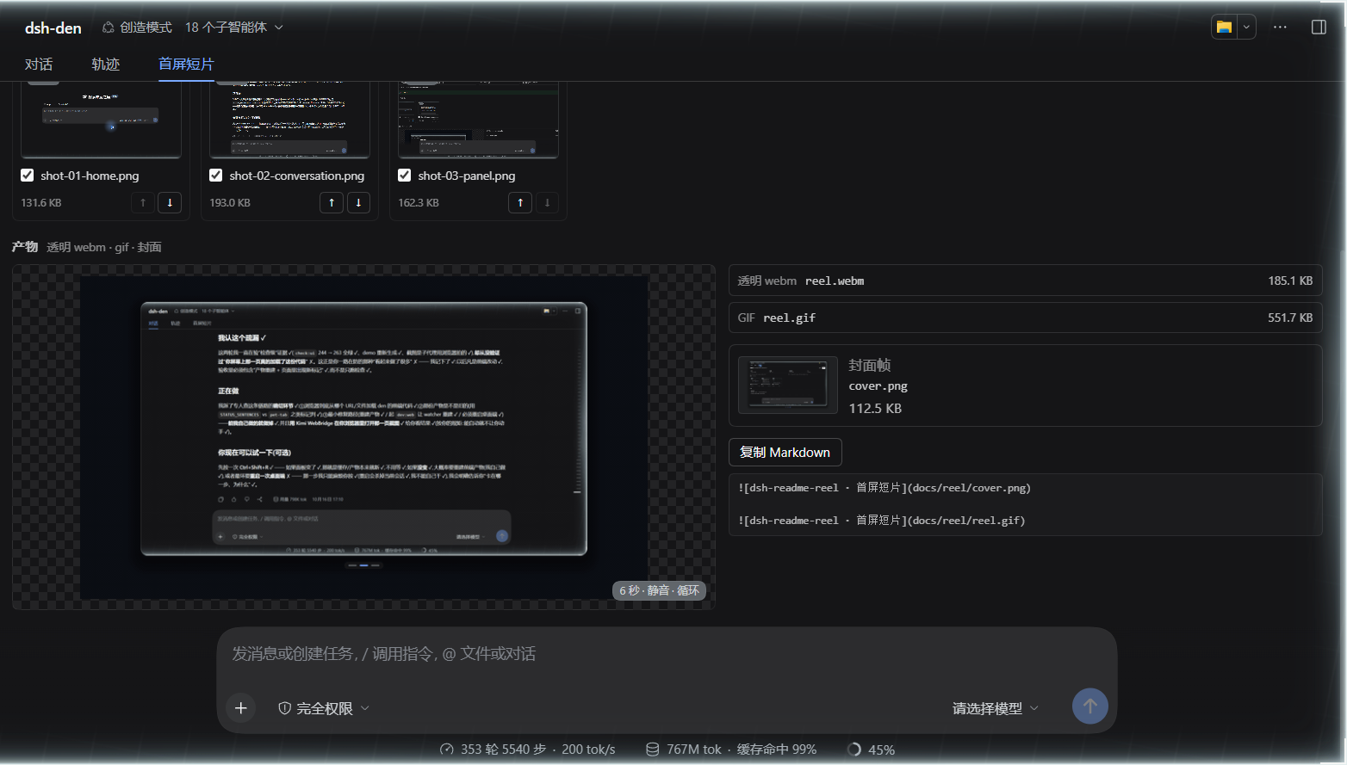1347x765 pixels.
Task: Click the gauge icon beside 353 轮
Action: [447, 750]
